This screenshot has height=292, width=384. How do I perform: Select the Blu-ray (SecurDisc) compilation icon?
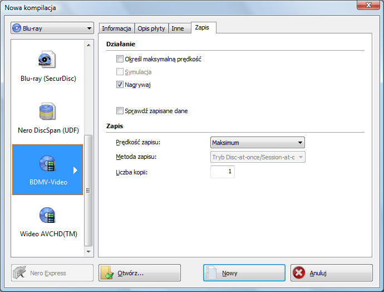(x=47, y=59)
